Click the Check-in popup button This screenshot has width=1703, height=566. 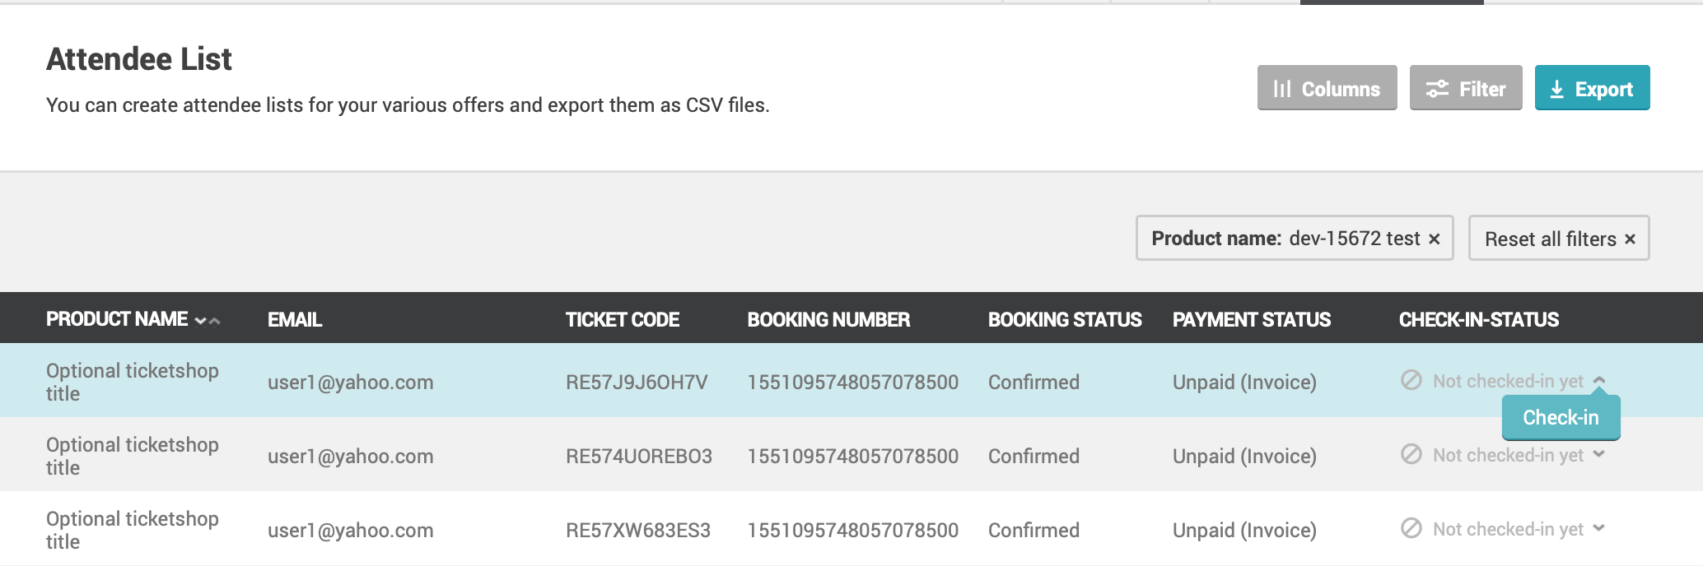[1561, 418]
